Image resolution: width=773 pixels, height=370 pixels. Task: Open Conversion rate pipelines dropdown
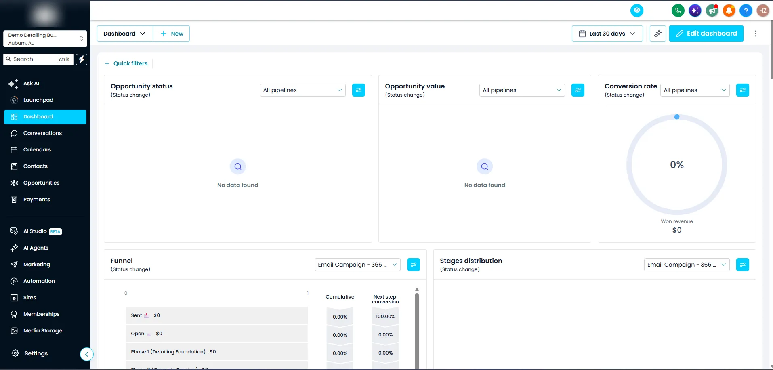tap(695, 90)
